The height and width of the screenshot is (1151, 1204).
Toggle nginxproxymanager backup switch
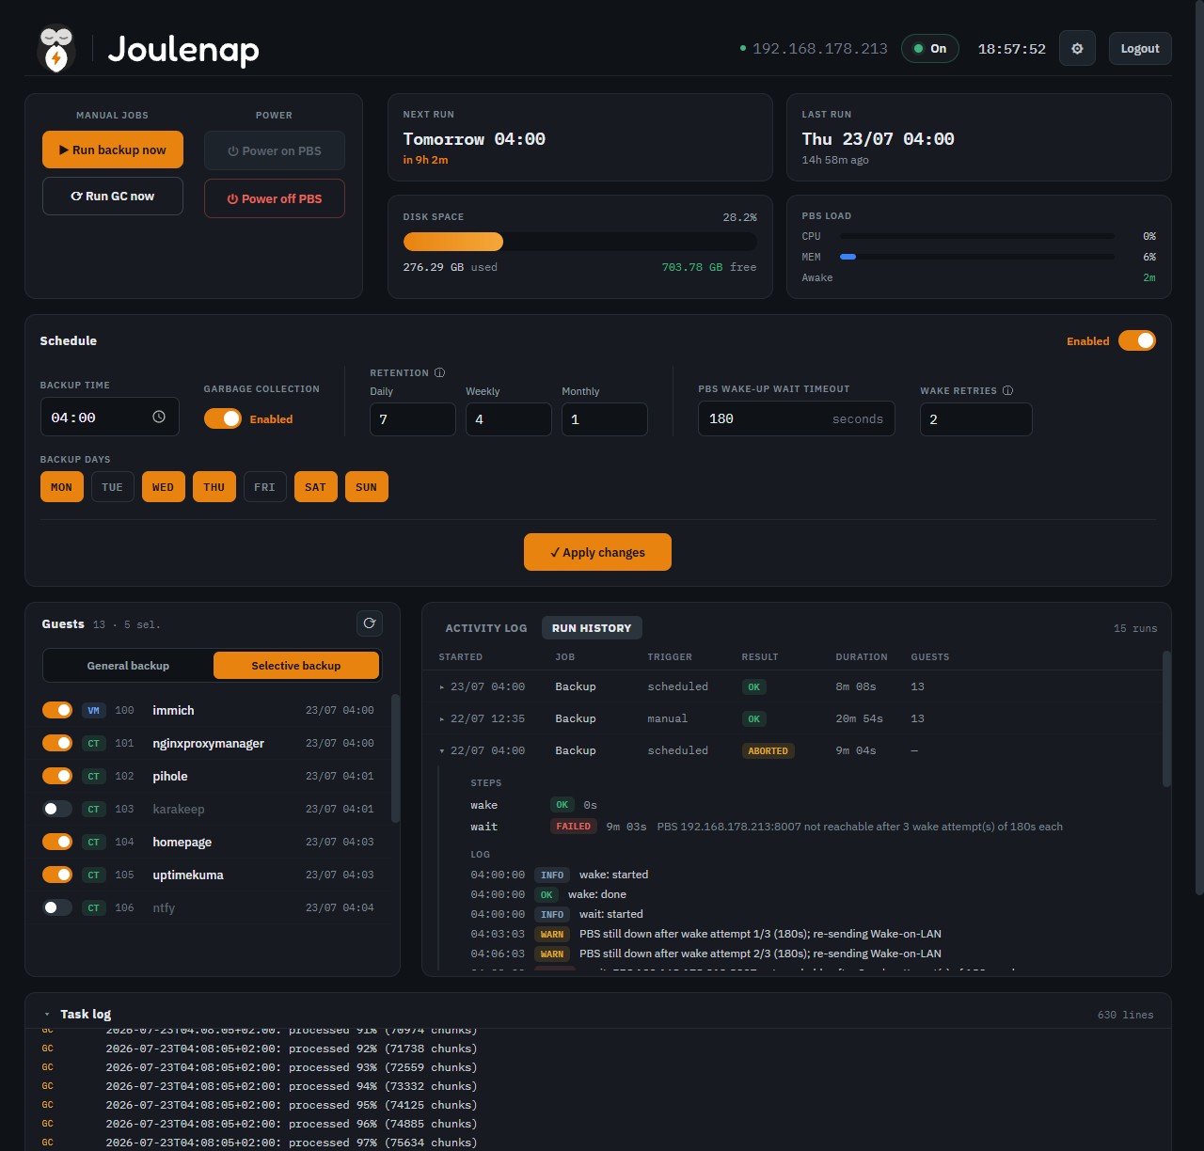click(57, 743)
